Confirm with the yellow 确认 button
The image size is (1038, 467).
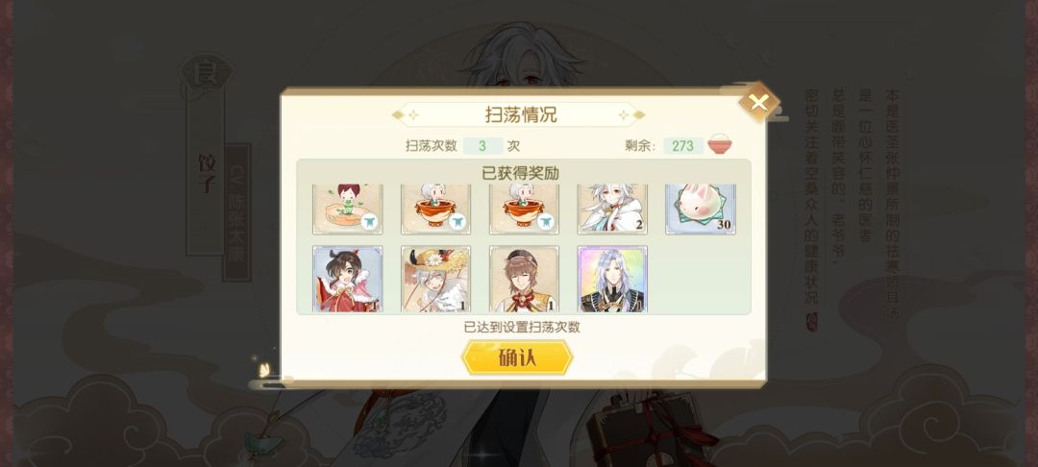point(517,357)
